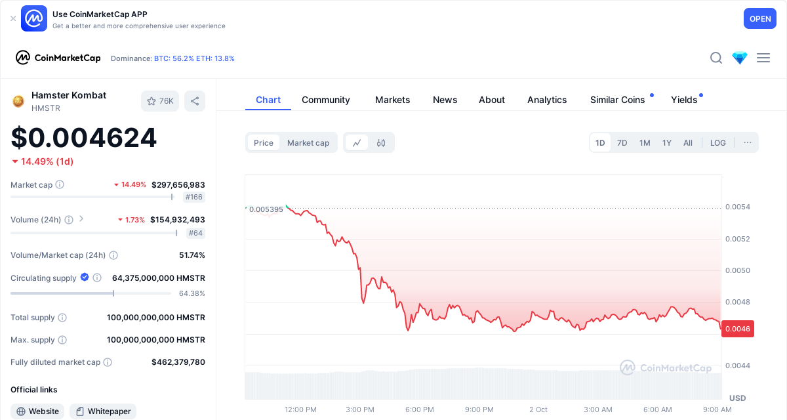Select the All time range
Image resolution: width=787 pixels, height=420 pixels.
click(688, 142)
